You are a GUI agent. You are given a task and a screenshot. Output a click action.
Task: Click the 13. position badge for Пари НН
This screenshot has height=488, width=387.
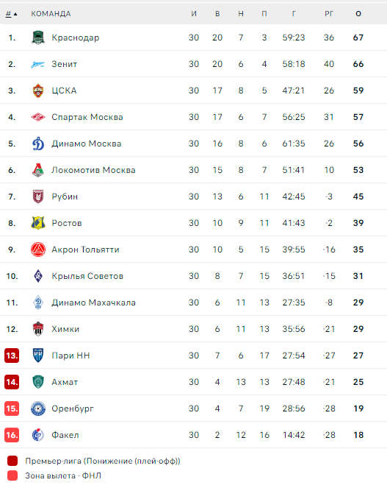(12, 356)
